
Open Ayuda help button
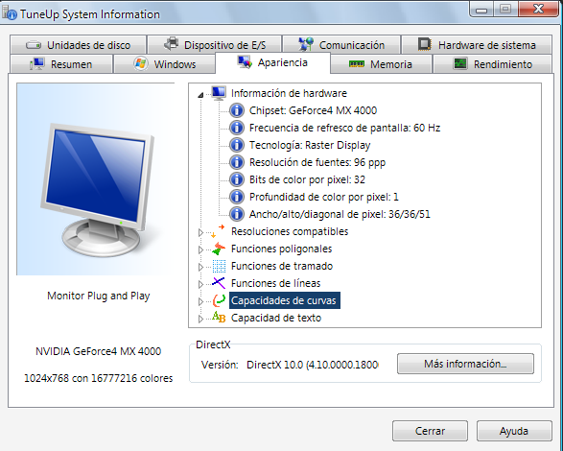tap(514, 431)
